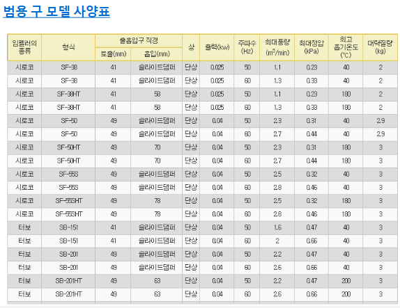The height and width of the screenshot is (308, 400).
Task: Click the 흡입(mm) sub-header
Action: (157, 54)
